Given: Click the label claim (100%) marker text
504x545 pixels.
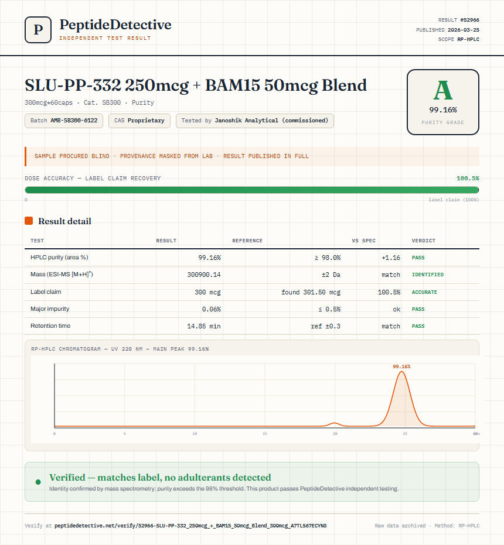Looking at the screenshot, I should (x=454, y=200).
